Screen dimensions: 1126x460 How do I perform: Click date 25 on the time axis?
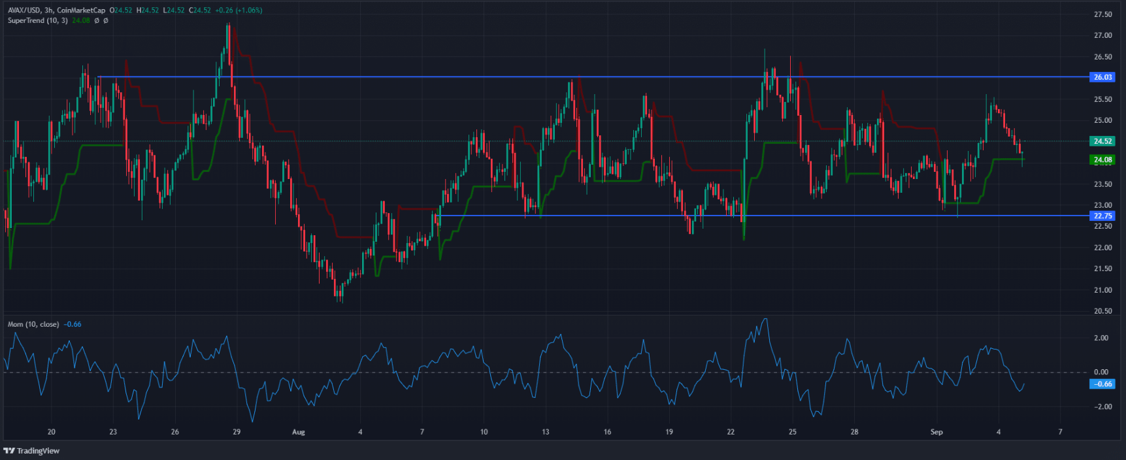point(793,432)
